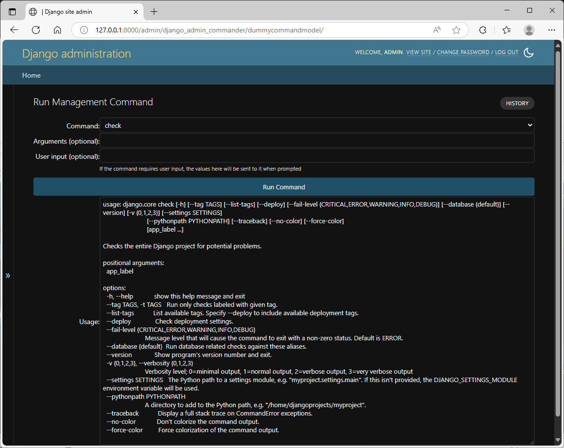Viewport: 564px width, 448px height.
Task: View site information icon in address bar
Action: (84, 30)
